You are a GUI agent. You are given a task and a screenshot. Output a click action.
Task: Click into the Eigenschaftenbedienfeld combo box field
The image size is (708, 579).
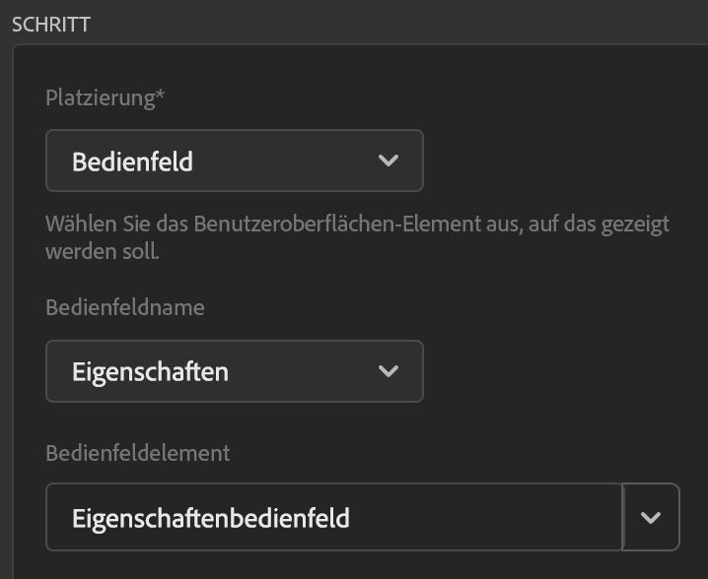click(333, 517)
